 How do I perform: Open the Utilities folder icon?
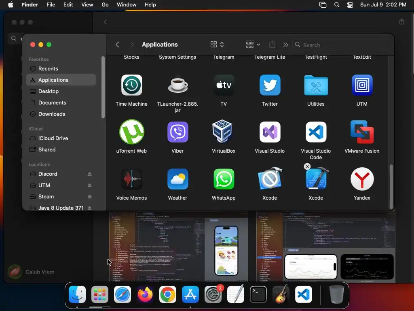(316, 85)
